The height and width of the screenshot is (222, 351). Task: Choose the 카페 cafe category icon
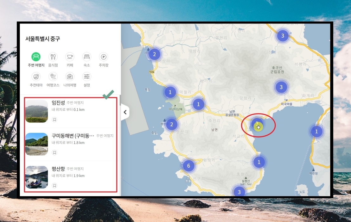point(70,57)
